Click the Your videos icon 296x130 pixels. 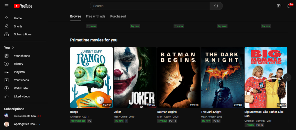tap(7, 80)
